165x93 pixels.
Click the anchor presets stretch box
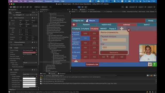13,24
